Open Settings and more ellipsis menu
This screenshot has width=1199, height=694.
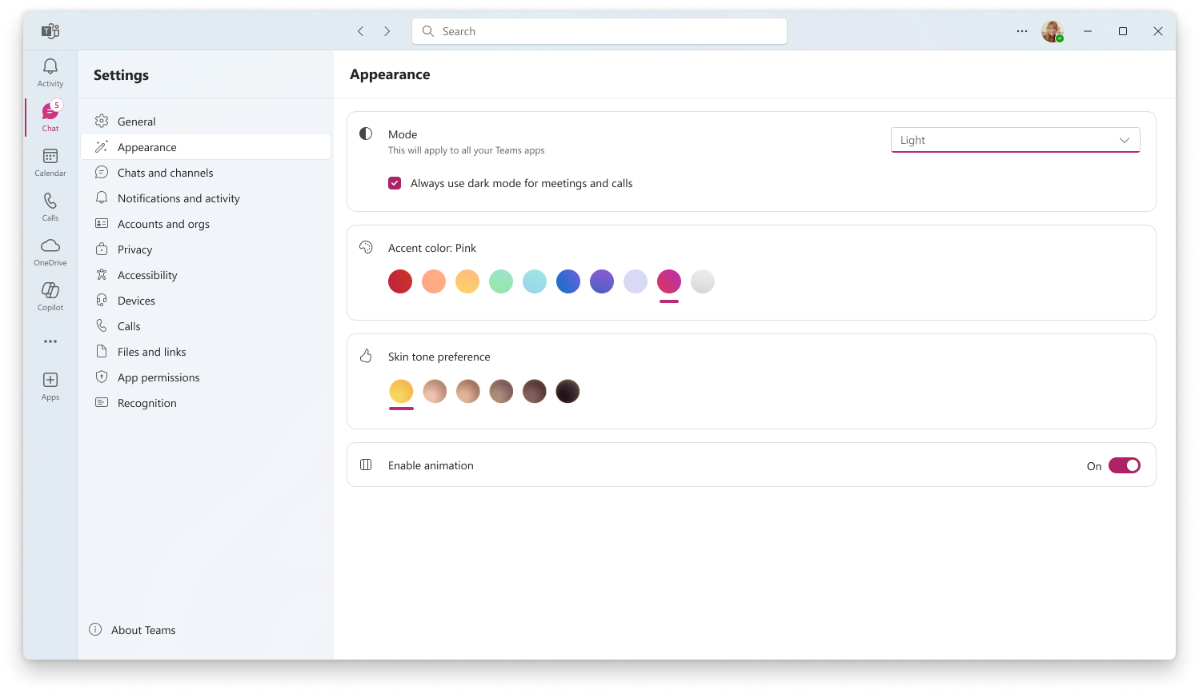coord(1022,31)
